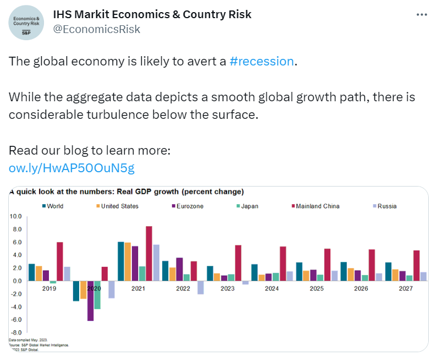Click the @EconomicsRisk handle
The image size is (437, 361).
click(x=97, y=29)
